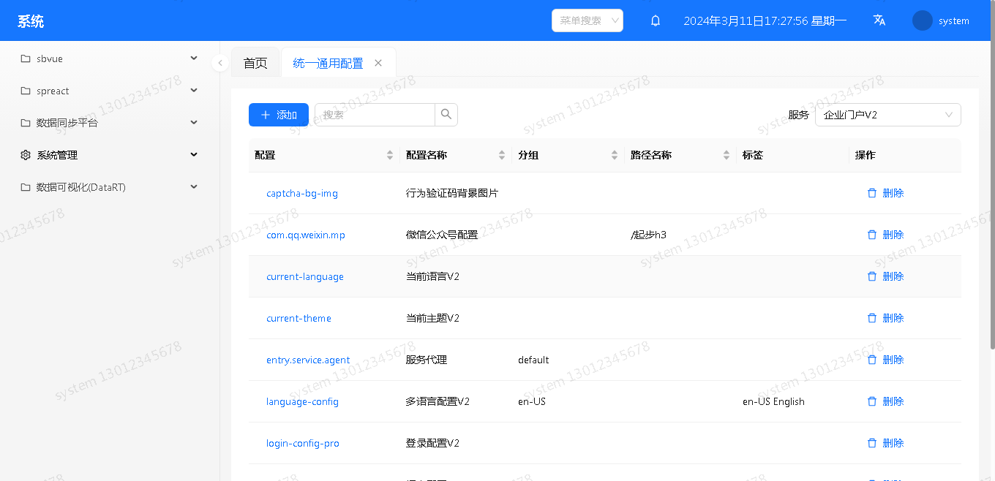Screen dimensions: 995x481
Task: Collapse the sidebar with arrow icon
Action: [x=220, y=63]
